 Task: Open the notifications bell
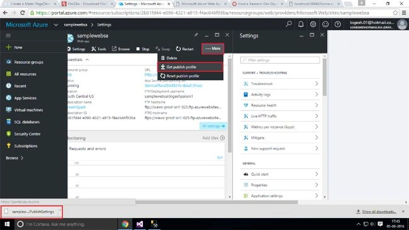pos(301,25)
